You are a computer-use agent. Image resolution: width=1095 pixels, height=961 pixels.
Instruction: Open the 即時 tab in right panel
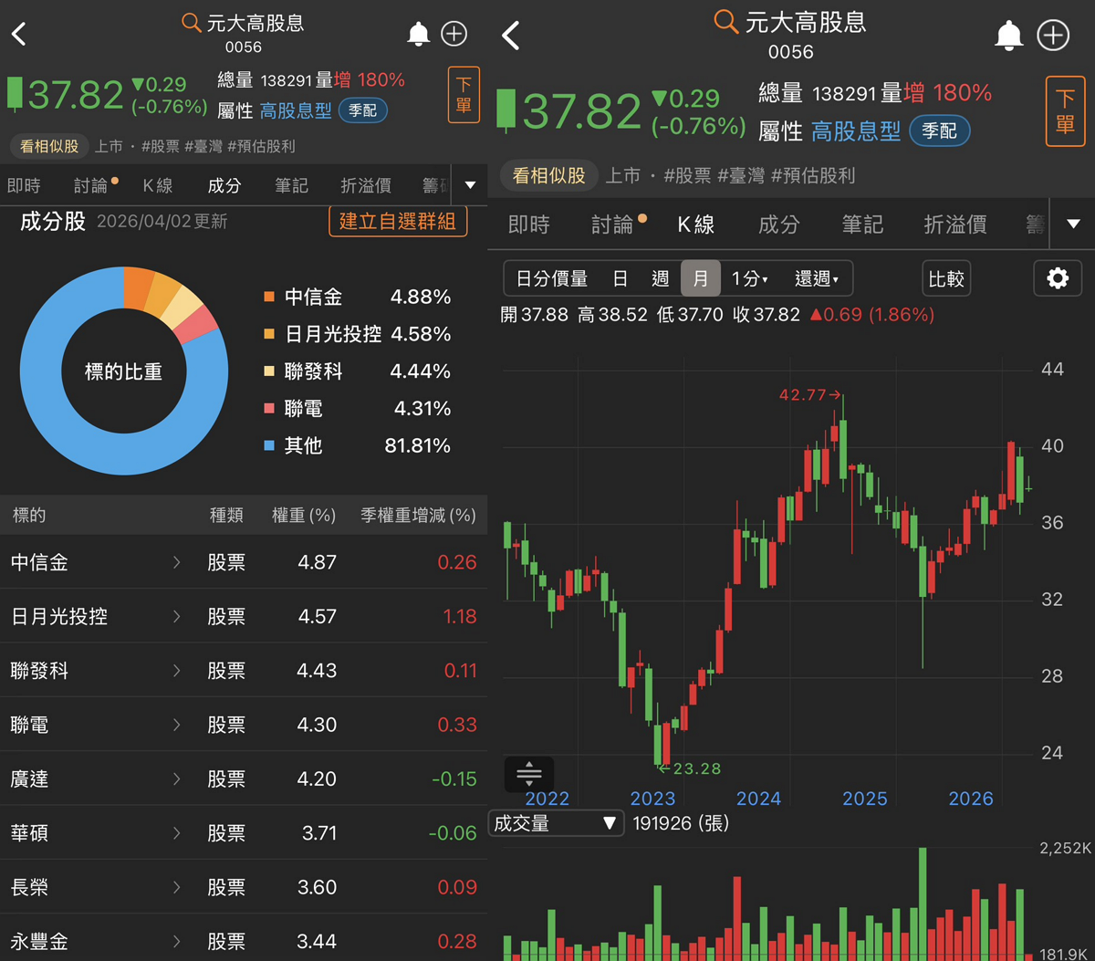(529, 225)
